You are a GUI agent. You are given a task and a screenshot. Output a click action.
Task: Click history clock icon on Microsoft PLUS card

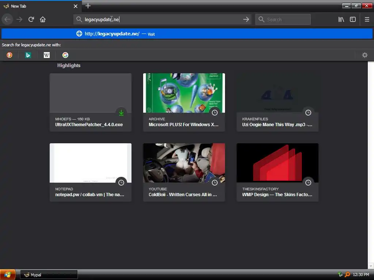215,113
